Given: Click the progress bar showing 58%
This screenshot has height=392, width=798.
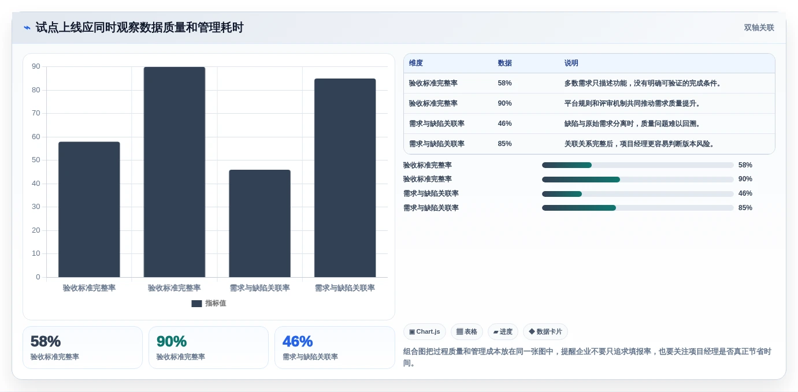Looking at the screenshot, I should (638, 165).
